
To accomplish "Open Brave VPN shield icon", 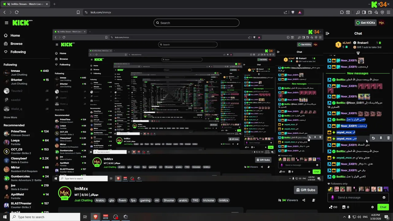I will click(x=382, y=12).
